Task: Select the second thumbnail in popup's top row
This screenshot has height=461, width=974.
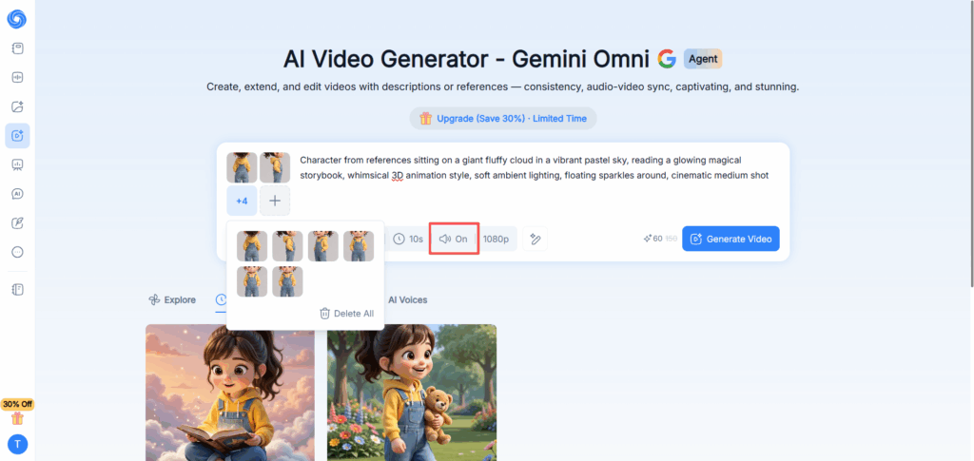Action: tap(287, 245)
